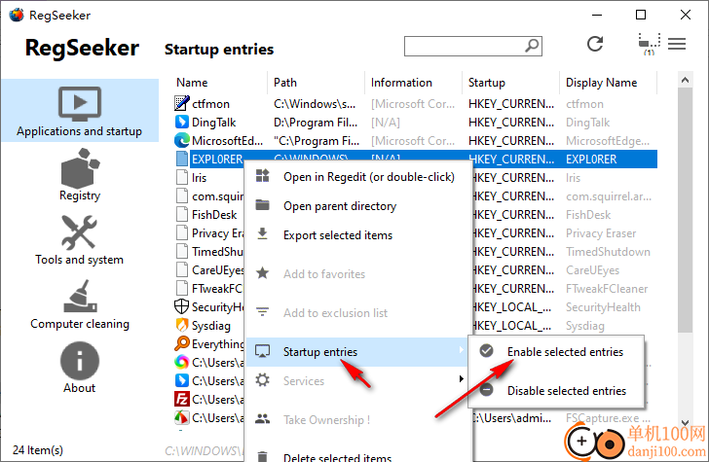Click the trash icon for Delete selected items
This screenshot has width=709, height=462.
tap(263, 456)
